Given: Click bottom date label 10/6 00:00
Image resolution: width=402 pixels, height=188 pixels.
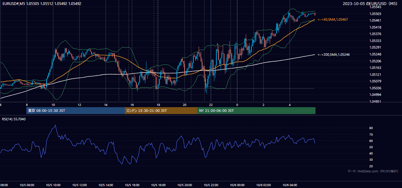Looking at the screenshot, I should click(x=237, y=185).
